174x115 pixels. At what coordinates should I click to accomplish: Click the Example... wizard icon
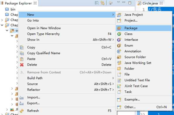119,99
